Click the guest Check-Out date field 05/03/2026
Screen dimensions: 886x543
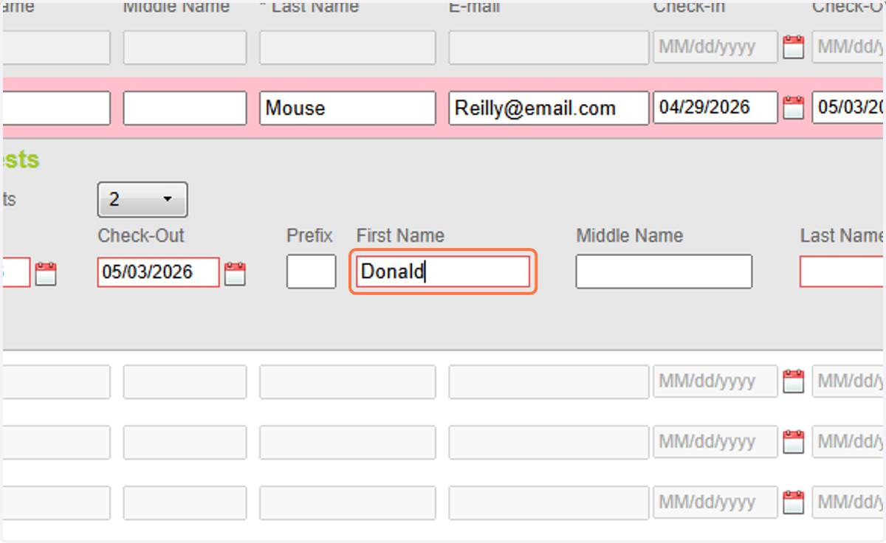(158, 272)
